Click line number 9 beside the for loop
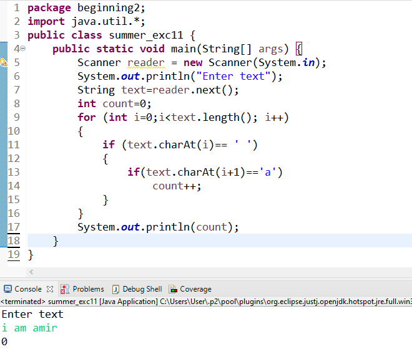Screen dimensions: 412x362 click(x=16, y=117)
